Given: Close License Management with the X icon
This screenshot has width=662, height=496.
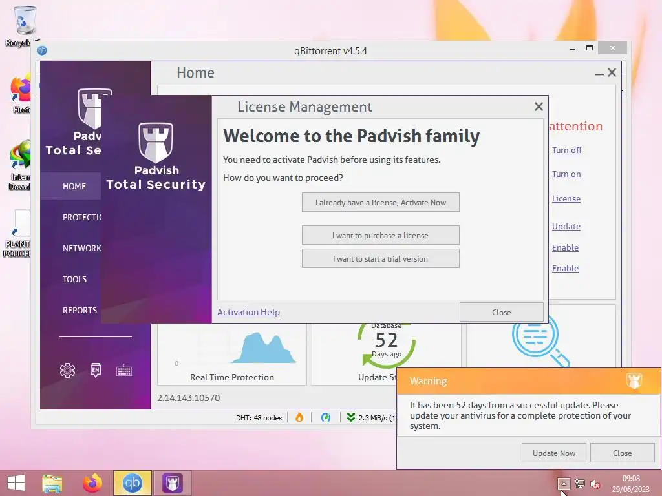Looking at the screenshot, I should click(539, 107).
